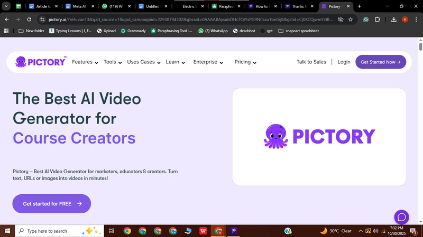The height and width of the screenshot is (237, 423).
Task: Open the chat support bubble
Action: pos(401,217)
